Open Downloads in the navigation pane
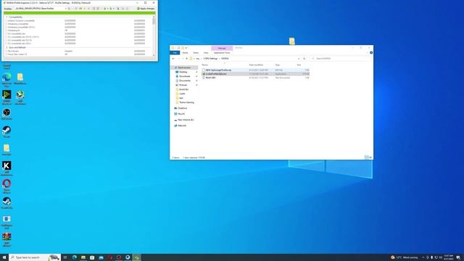This screenshot has height=261, width=464. tap(184, 76)
